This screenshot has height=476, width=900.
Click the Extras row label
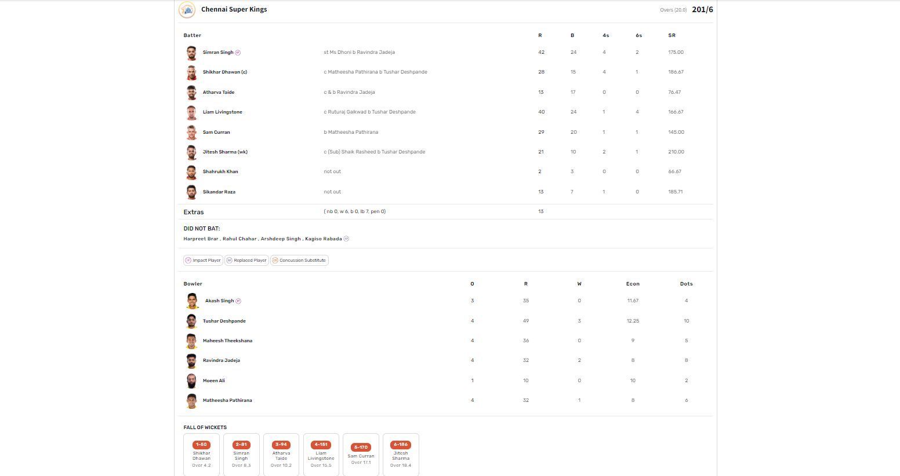tap(194, 213)
